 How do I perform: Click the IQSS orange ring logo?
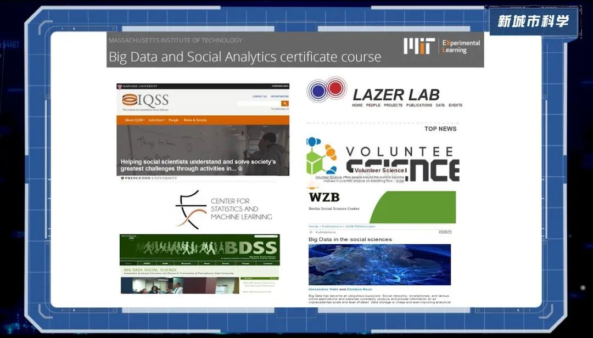click(130, 100)
